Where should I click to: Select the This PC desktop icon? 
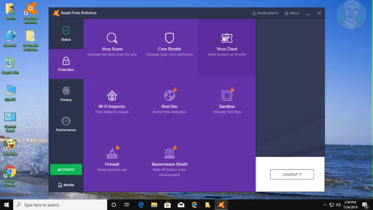[10, 93]
